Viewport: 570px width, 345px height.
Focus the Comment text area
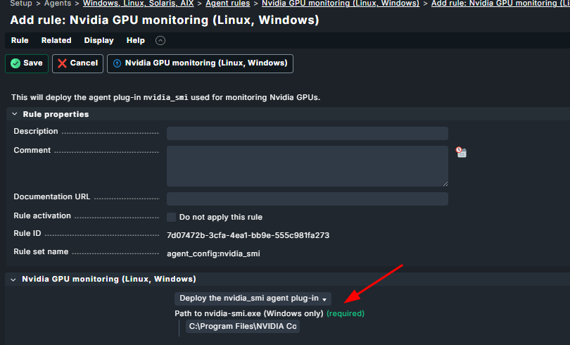[308, 166]
